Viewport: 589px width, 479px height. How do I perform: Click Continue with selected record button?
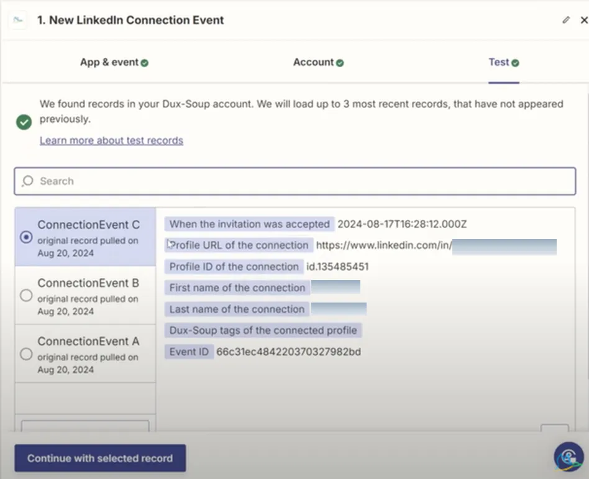coord(100,458)
